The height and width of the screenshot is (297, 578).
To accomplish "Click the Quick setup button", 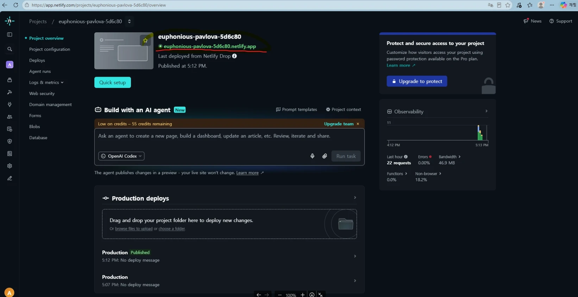I will coord(113,82).
